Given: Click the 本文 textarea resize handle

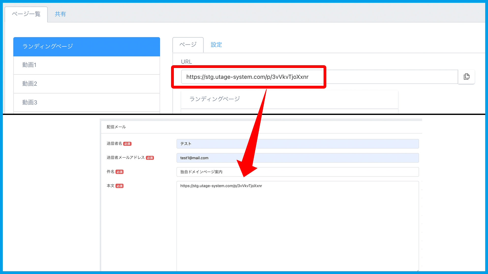Looking at the screenshot, I should coord(417,270).
